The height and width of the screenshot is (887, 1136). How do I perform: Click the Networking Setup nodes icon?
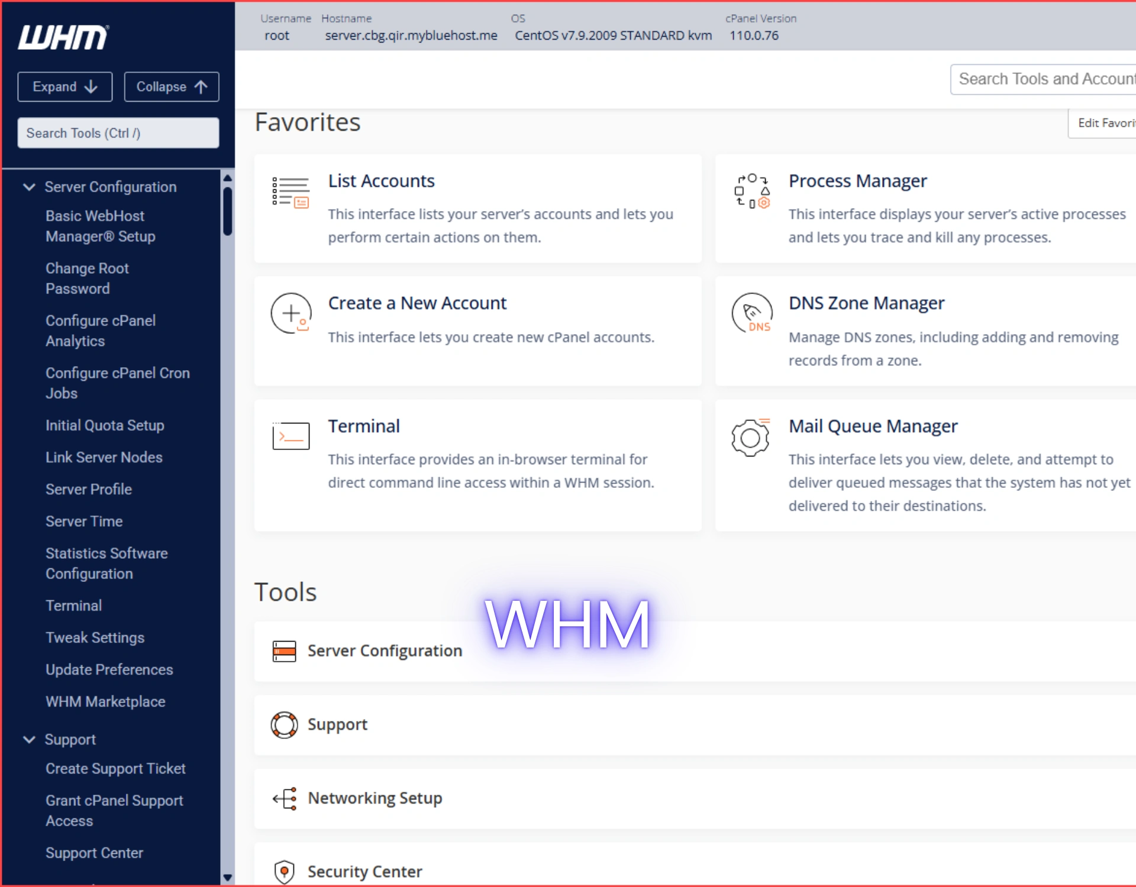[284, 798]
